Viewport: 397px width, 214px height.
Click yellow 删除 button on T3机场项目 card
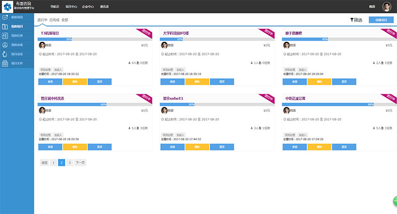coord(75,81)
